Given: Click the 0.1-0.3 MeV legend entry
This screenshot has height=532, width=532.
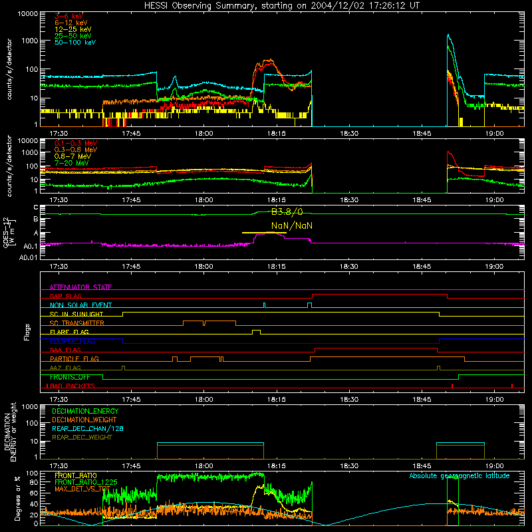Looking at the screenshot, I should tap(76, 143).
